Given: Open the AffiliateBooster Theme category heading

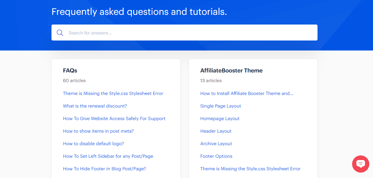Looking at the screenshot, I should (x=231, y=70).
